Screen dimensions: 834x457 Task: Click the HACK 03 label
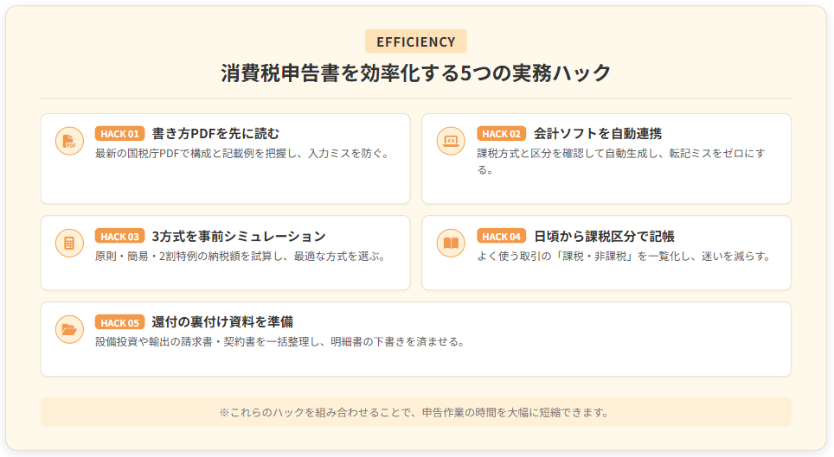tap(119, 236)
